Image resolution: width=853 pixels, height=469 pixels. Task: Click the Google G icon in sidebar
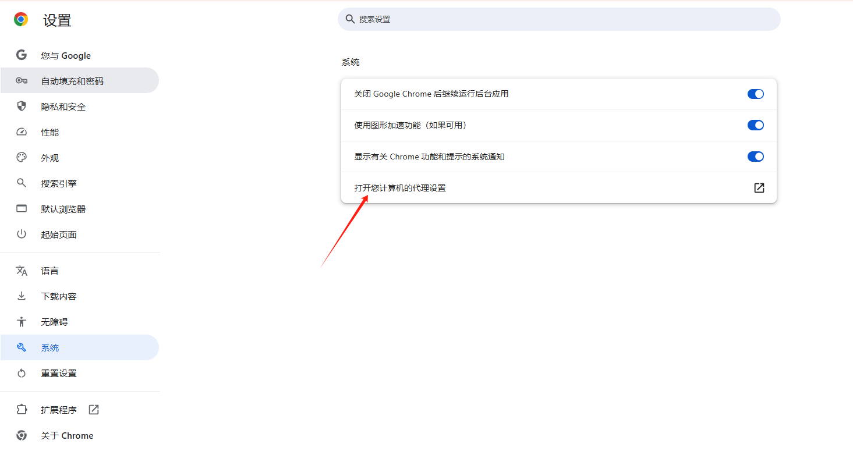click(x=22, y=55)
